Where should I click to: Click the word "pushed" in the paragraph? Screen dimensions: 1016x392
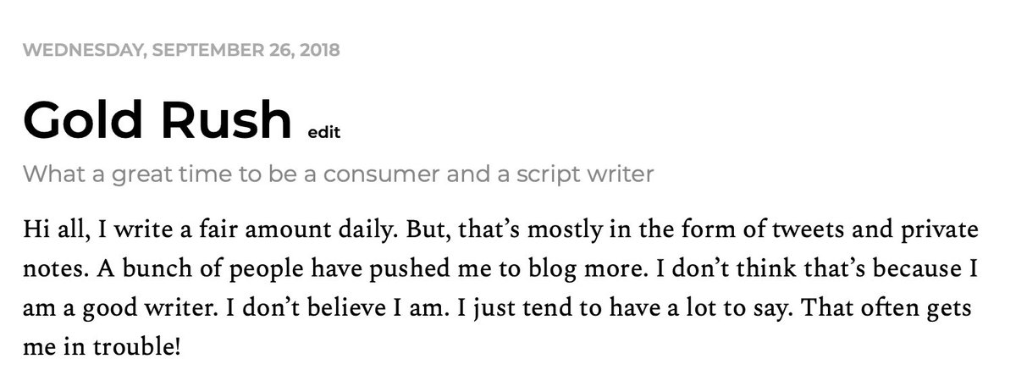click(x=410, y=270)
